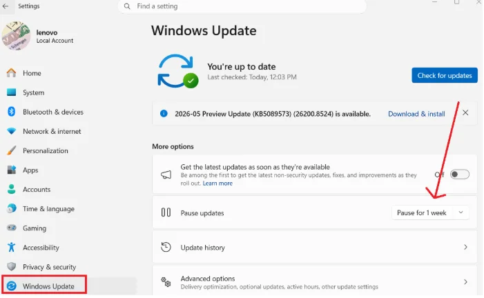Screen dimensions: 484x298
Task: Click the large update status sync icon
Action: click(x=178, y=71)
